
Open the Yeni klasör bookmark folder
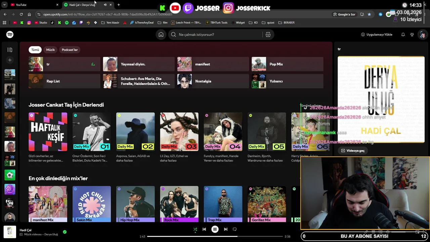pos(110,23)
